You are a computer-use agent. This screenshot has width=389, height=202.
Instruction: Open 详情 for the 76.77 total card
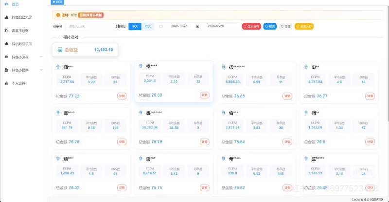tap(370, 96)
